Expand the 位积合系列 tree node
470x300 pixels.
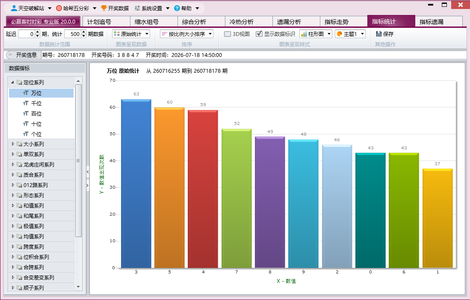[x=13, y=257]
